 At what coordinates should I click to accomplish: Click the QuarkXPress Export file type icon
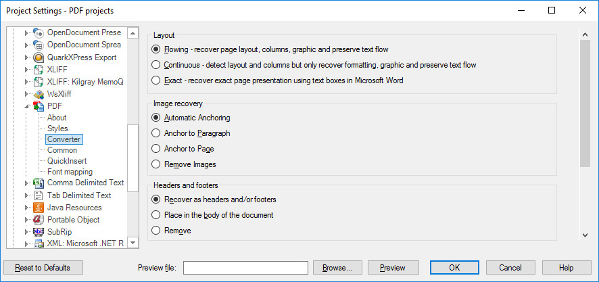point(39,57)
